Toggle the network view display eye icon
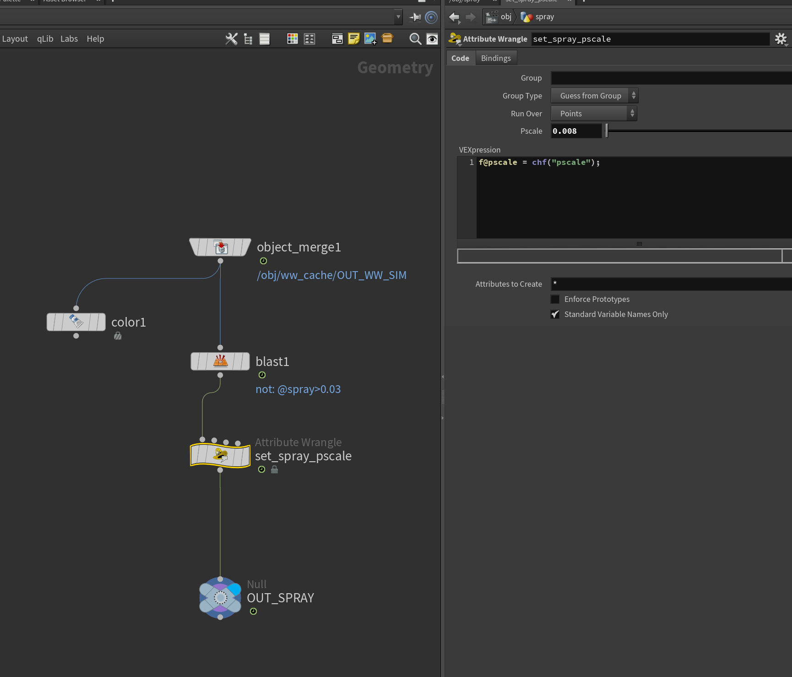Viewport: 792px width, 677px height. pyautogui.click(x=432, y=39)
